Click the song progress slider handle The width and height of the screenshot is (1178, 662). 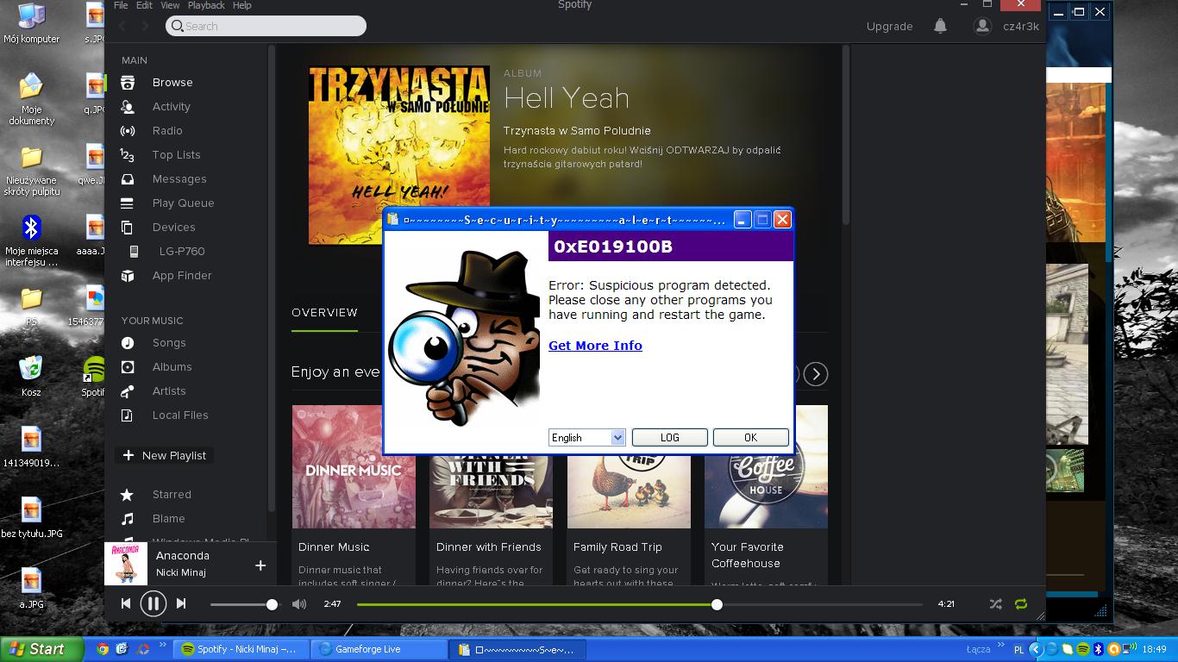coord(717,604)
